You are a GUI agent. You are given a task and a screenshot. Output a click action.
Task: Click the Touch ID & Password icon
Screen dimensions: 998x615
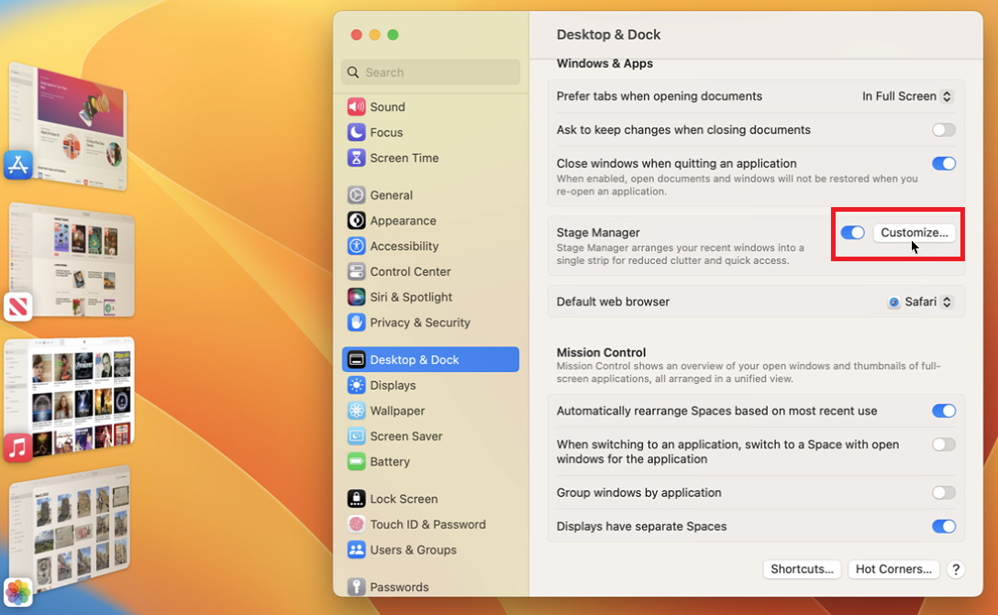tap(358, 524)
